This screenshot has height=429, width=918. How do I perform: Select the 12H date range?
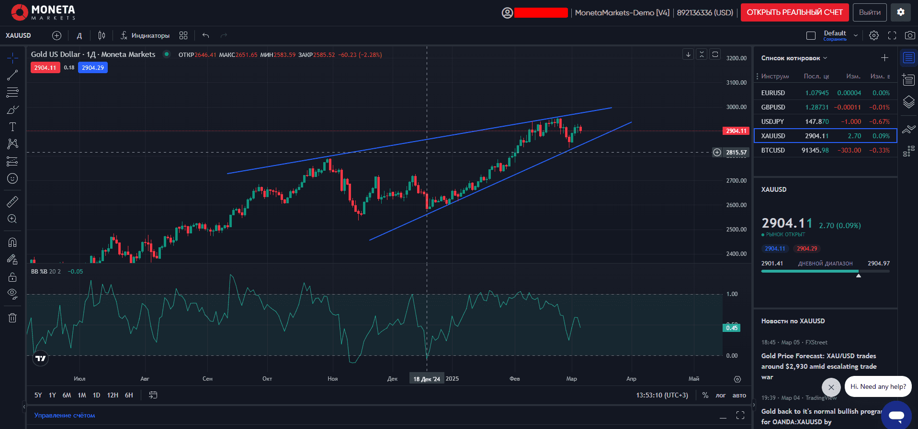[113, 395]
